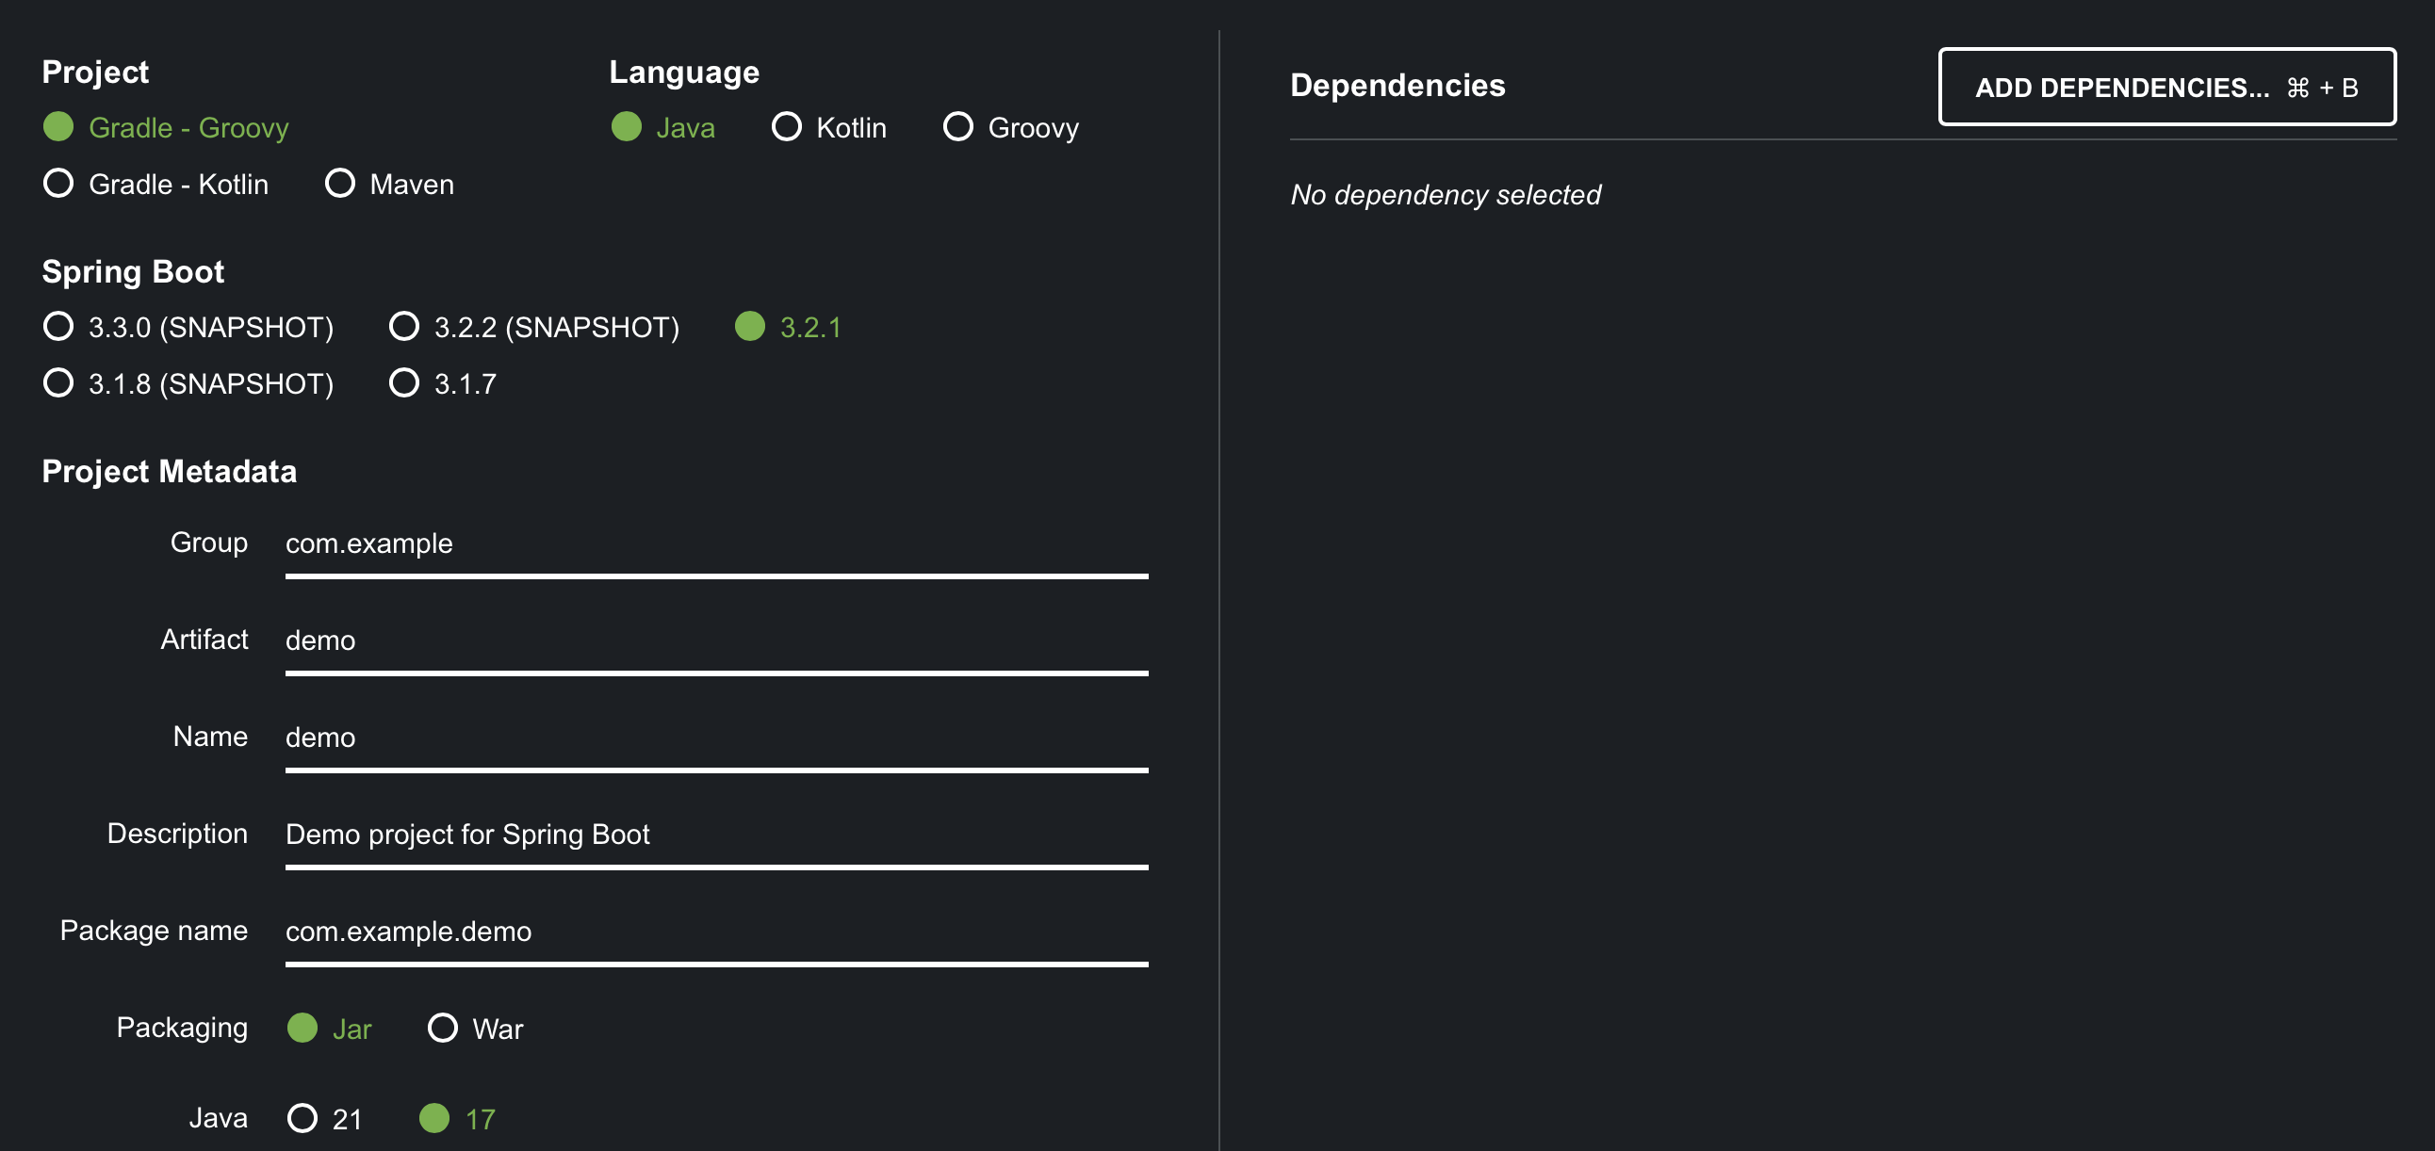2435x1151 pixels.
Task: Click the Add Dependencies button
Action: tap(2166, 87)
